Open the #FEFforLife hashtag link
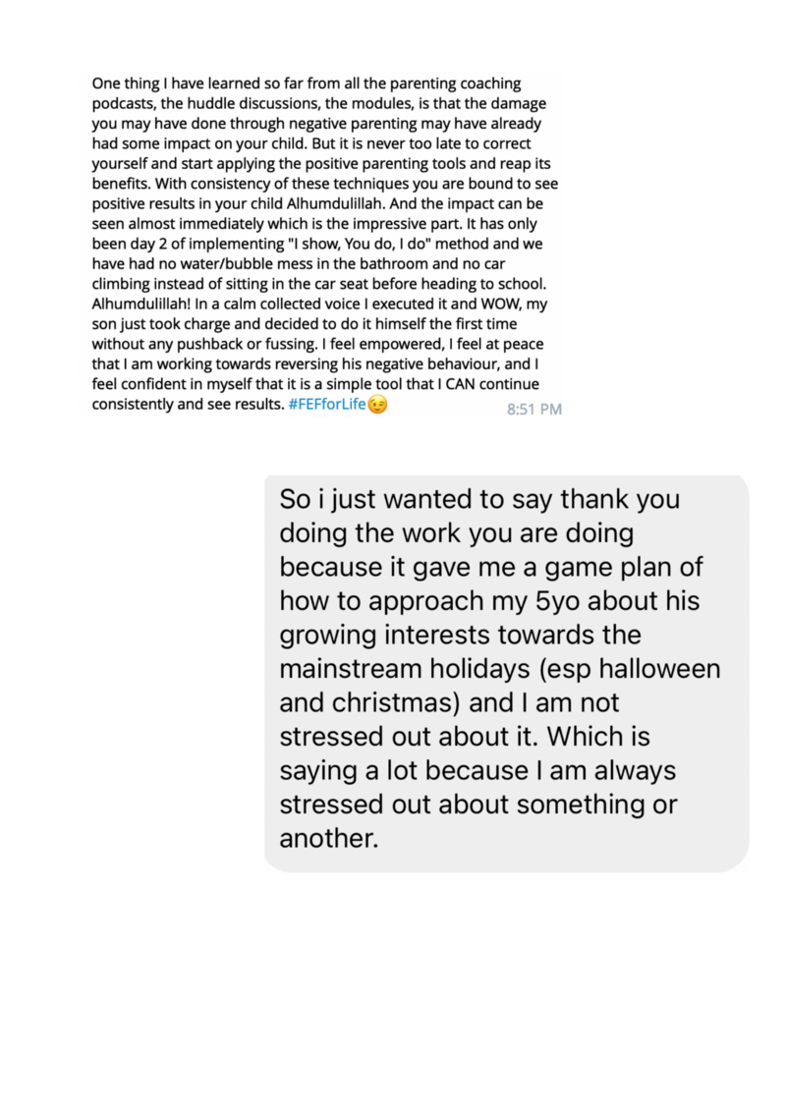 [327, 405]
